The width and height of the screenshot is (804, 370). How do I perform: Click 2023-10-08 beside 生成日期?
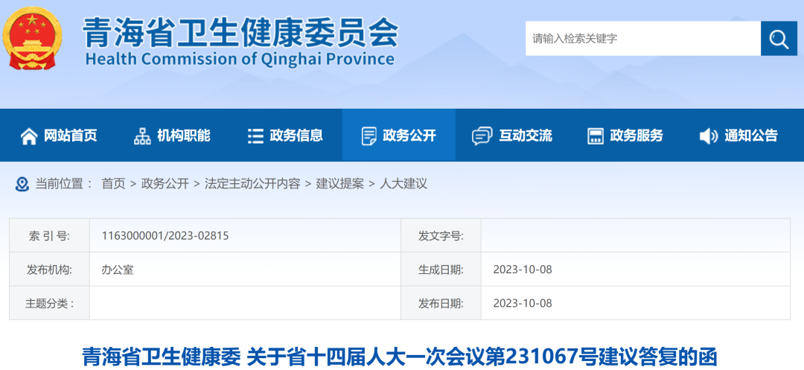click(523, 269)
